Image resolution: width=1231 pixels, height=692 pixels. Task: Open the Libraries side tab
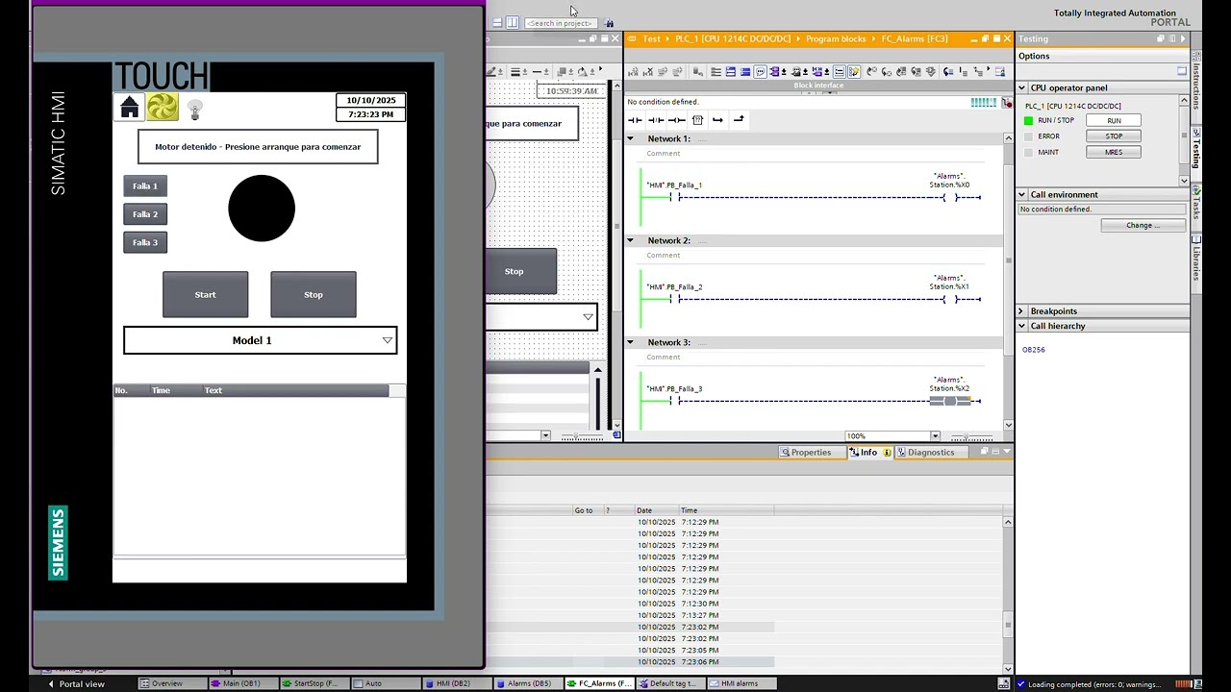point(1196,259)
